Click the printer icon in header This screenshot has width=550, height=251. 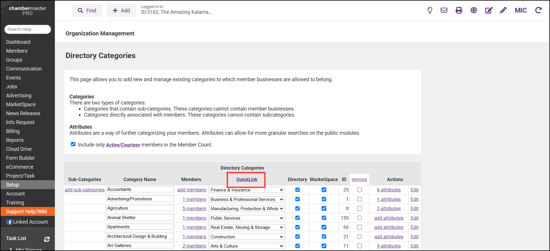459,10
